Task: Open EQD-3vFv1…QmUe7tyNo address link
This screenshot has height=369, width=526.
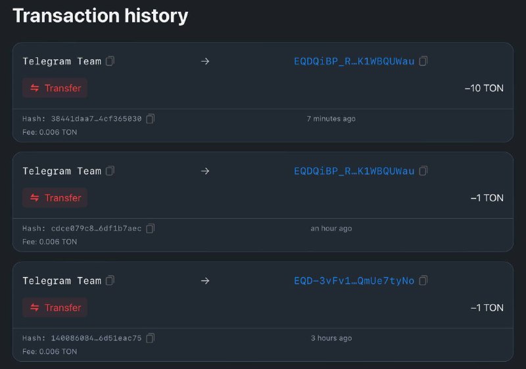Action: coord(354,280)
